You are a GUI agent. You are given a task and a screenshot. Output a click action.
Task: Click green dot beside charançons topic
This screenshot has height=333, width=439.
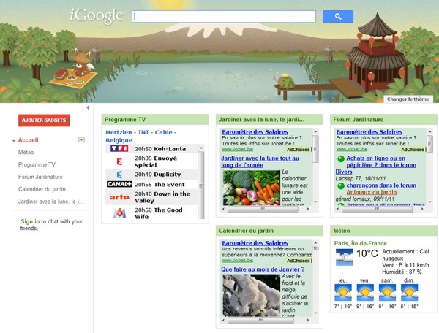[341, 185]
